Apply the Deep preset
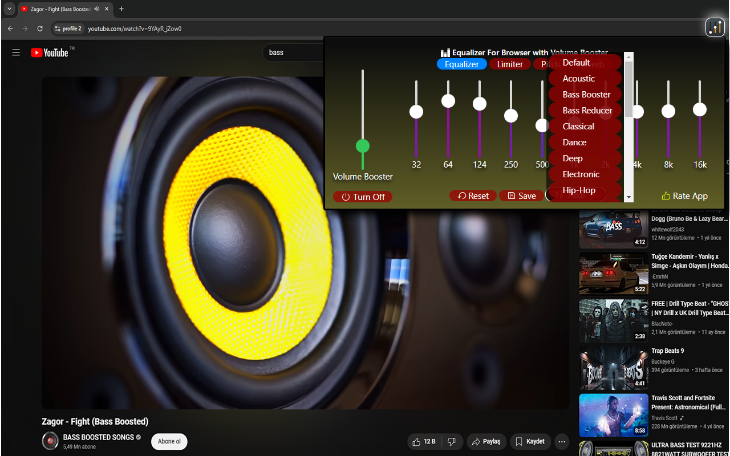 (585, 158)
